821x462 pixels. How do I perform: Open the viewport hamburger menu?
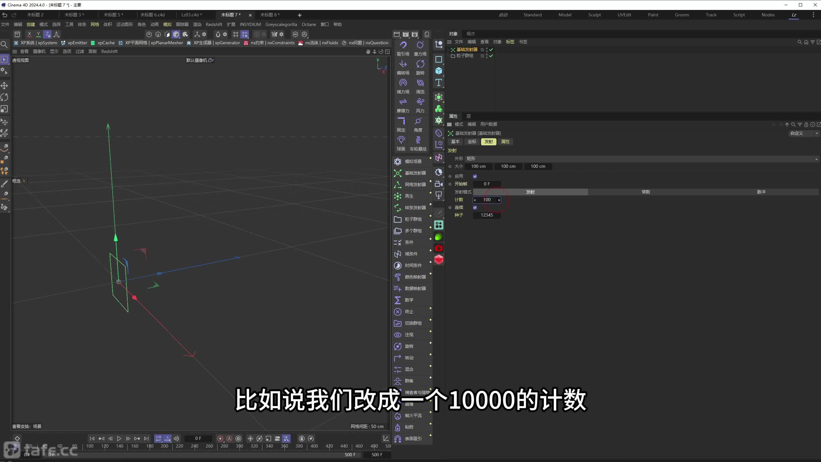15,51
